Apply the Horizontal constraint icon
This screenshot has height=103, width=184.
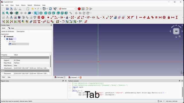tap(141, 17)
